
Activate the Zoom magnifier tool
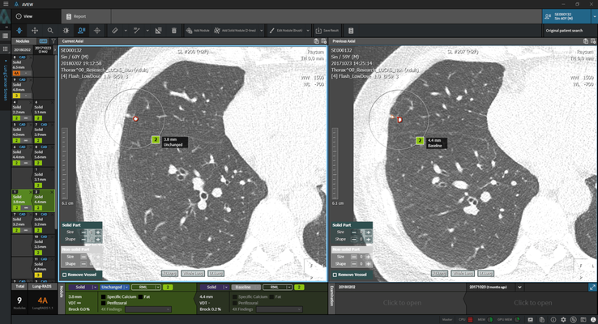(50, 31)
